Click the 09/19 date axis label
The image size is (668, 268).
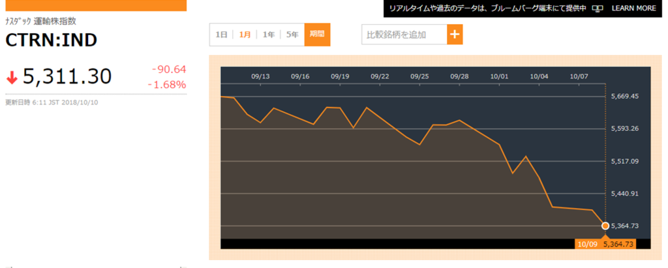339,77
